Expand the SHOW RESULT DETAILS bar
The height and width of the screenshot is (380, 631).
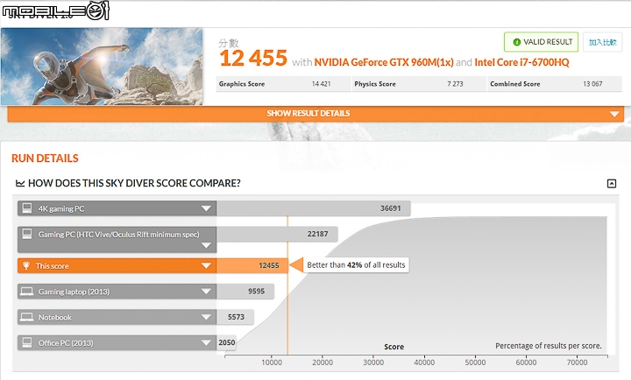[x=315, y=114]
